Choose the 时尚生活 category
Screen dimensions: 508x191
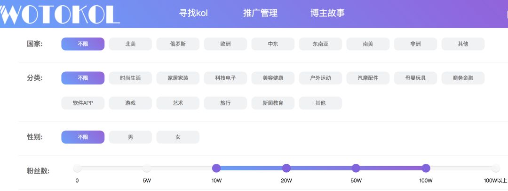[x=130, y=78]
